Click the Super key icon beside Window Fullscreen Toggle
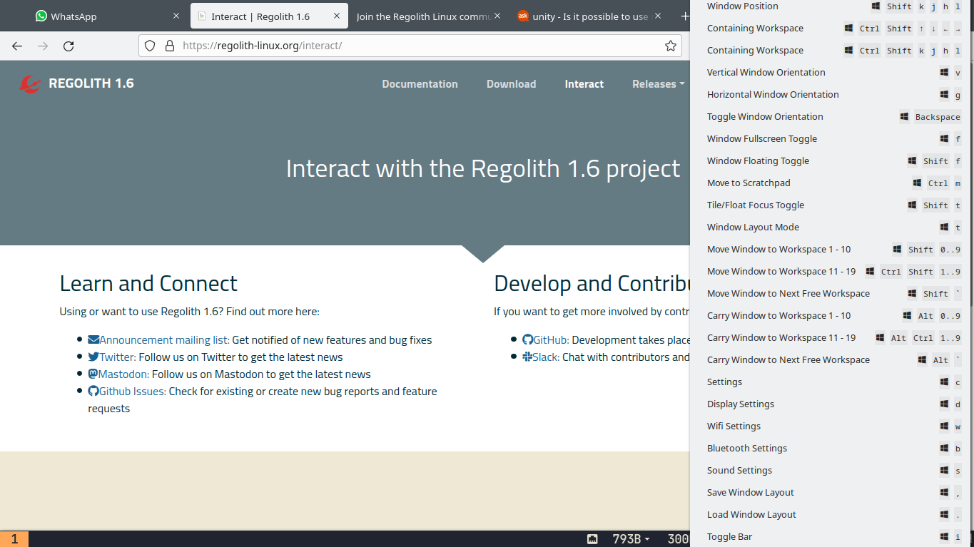 click(x=944, y=139)
